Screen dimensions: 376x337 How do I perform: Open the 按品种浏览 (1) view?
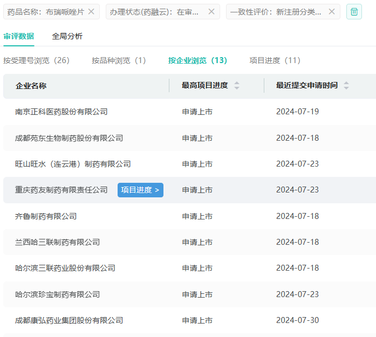pos(119,60)
